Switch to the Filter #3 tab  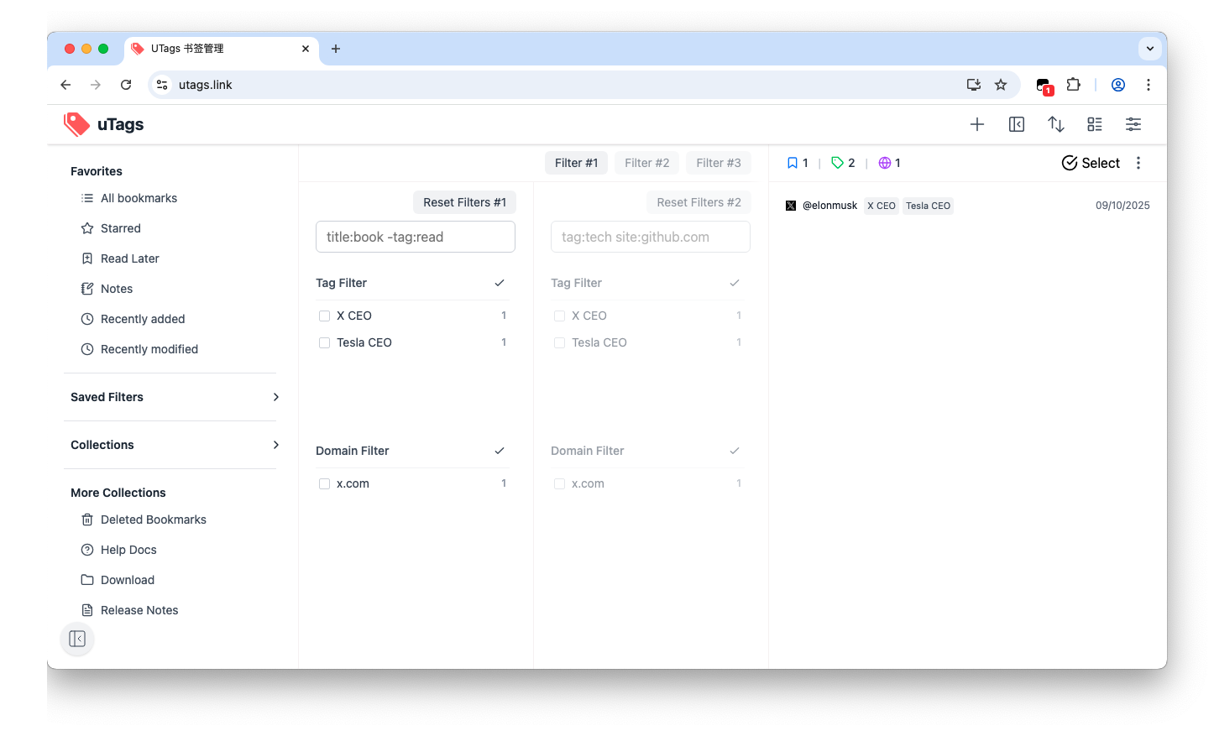point(718,163)
